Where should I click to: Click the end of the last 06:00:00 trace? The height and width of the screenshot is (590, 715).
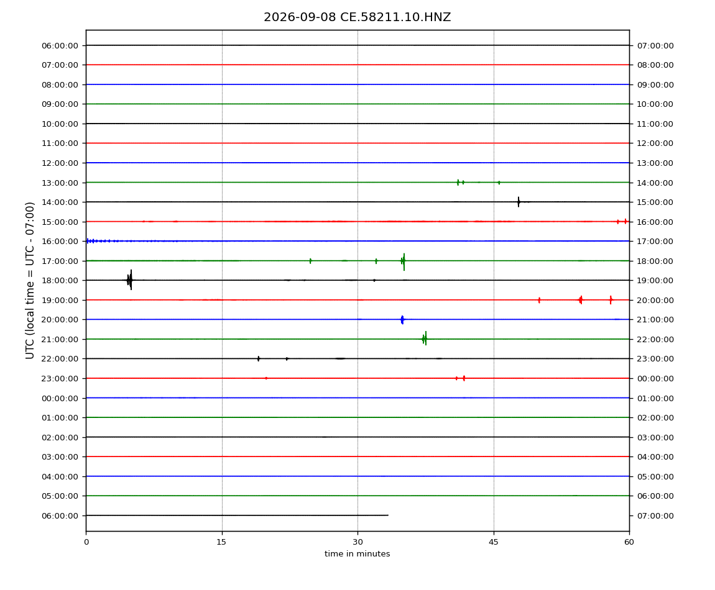click(387, 515)
